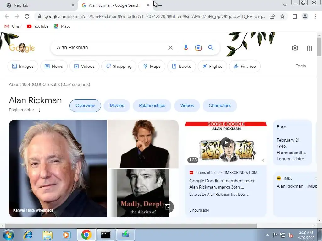Bookmark this page with the star icon

(282, 16)
